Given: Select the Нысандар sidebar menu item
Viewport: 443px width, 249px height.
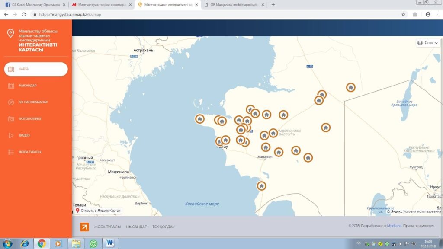Looking at the screenshot, I should (28, 86).
